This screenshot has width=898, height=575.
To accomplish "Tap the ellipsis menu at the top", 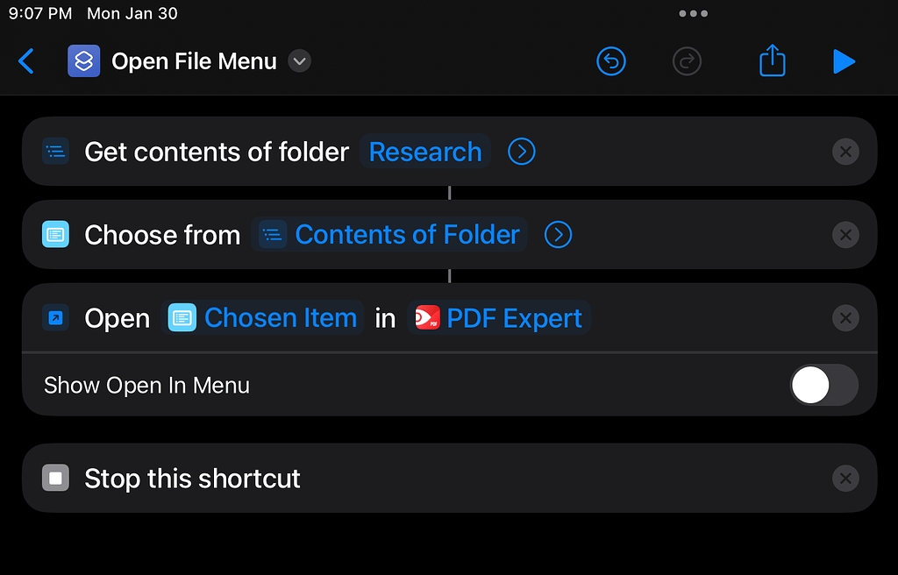I will [x=693, y=13].
